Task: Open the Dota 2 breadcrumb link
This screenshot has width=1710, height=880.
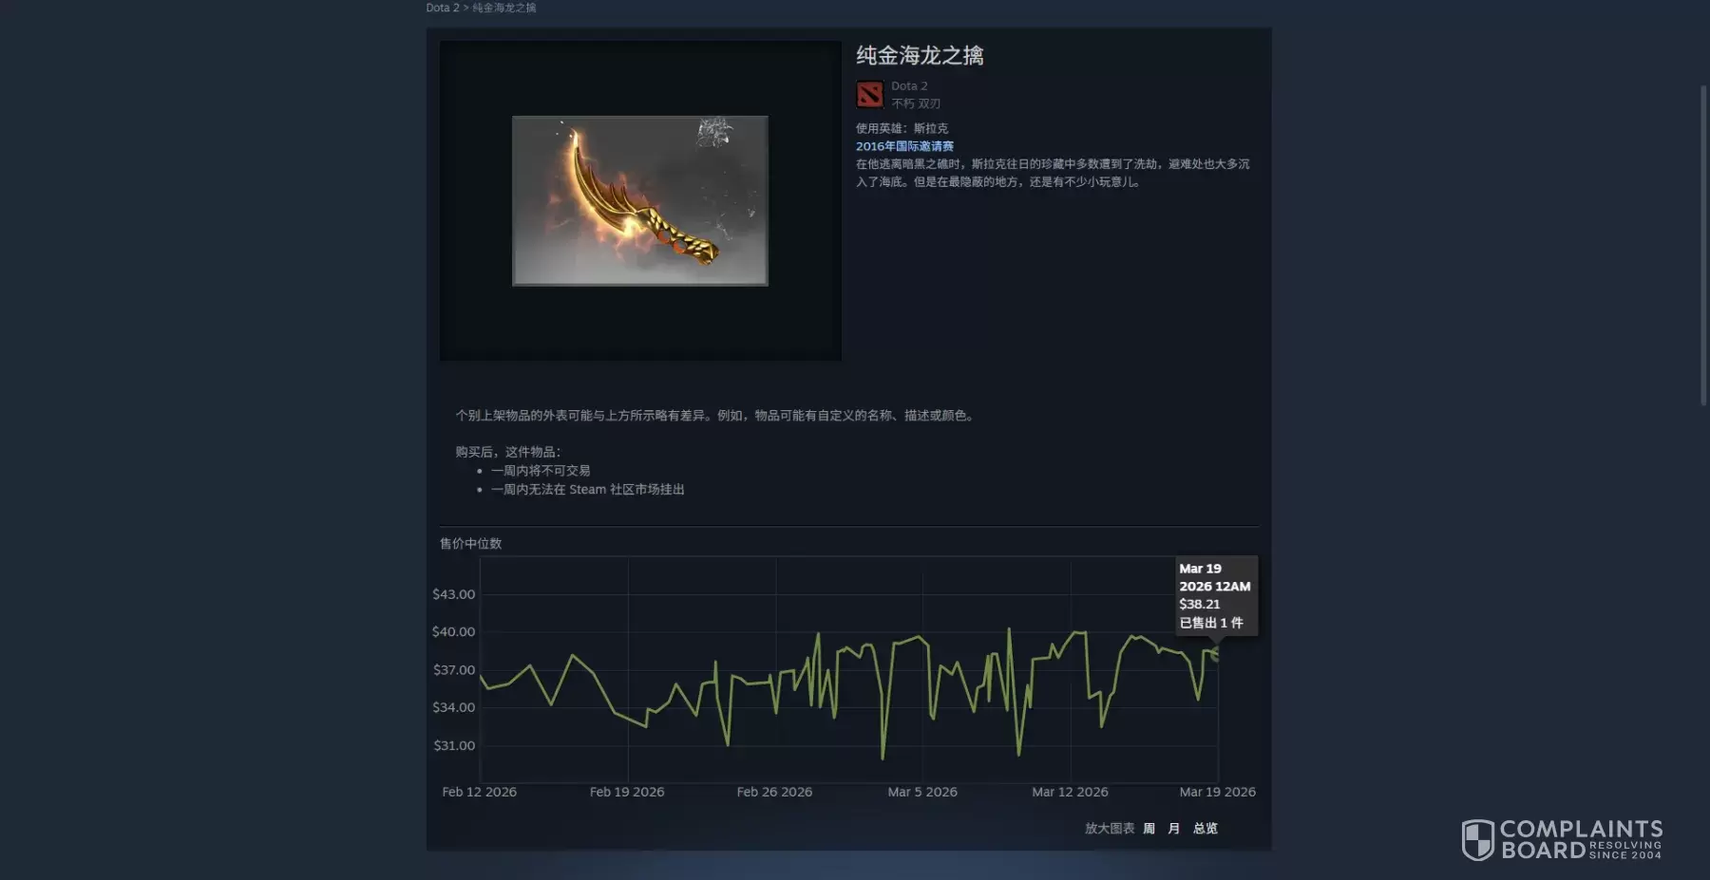Action: tap(442, 8)
